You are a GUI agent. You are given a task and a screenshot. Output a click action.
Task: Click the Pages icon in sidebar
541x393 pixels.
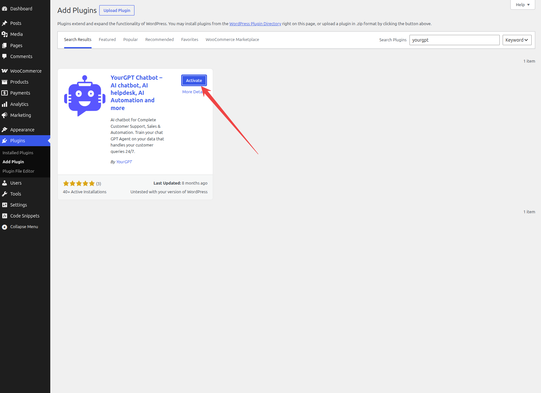click(x=5, y=45)
